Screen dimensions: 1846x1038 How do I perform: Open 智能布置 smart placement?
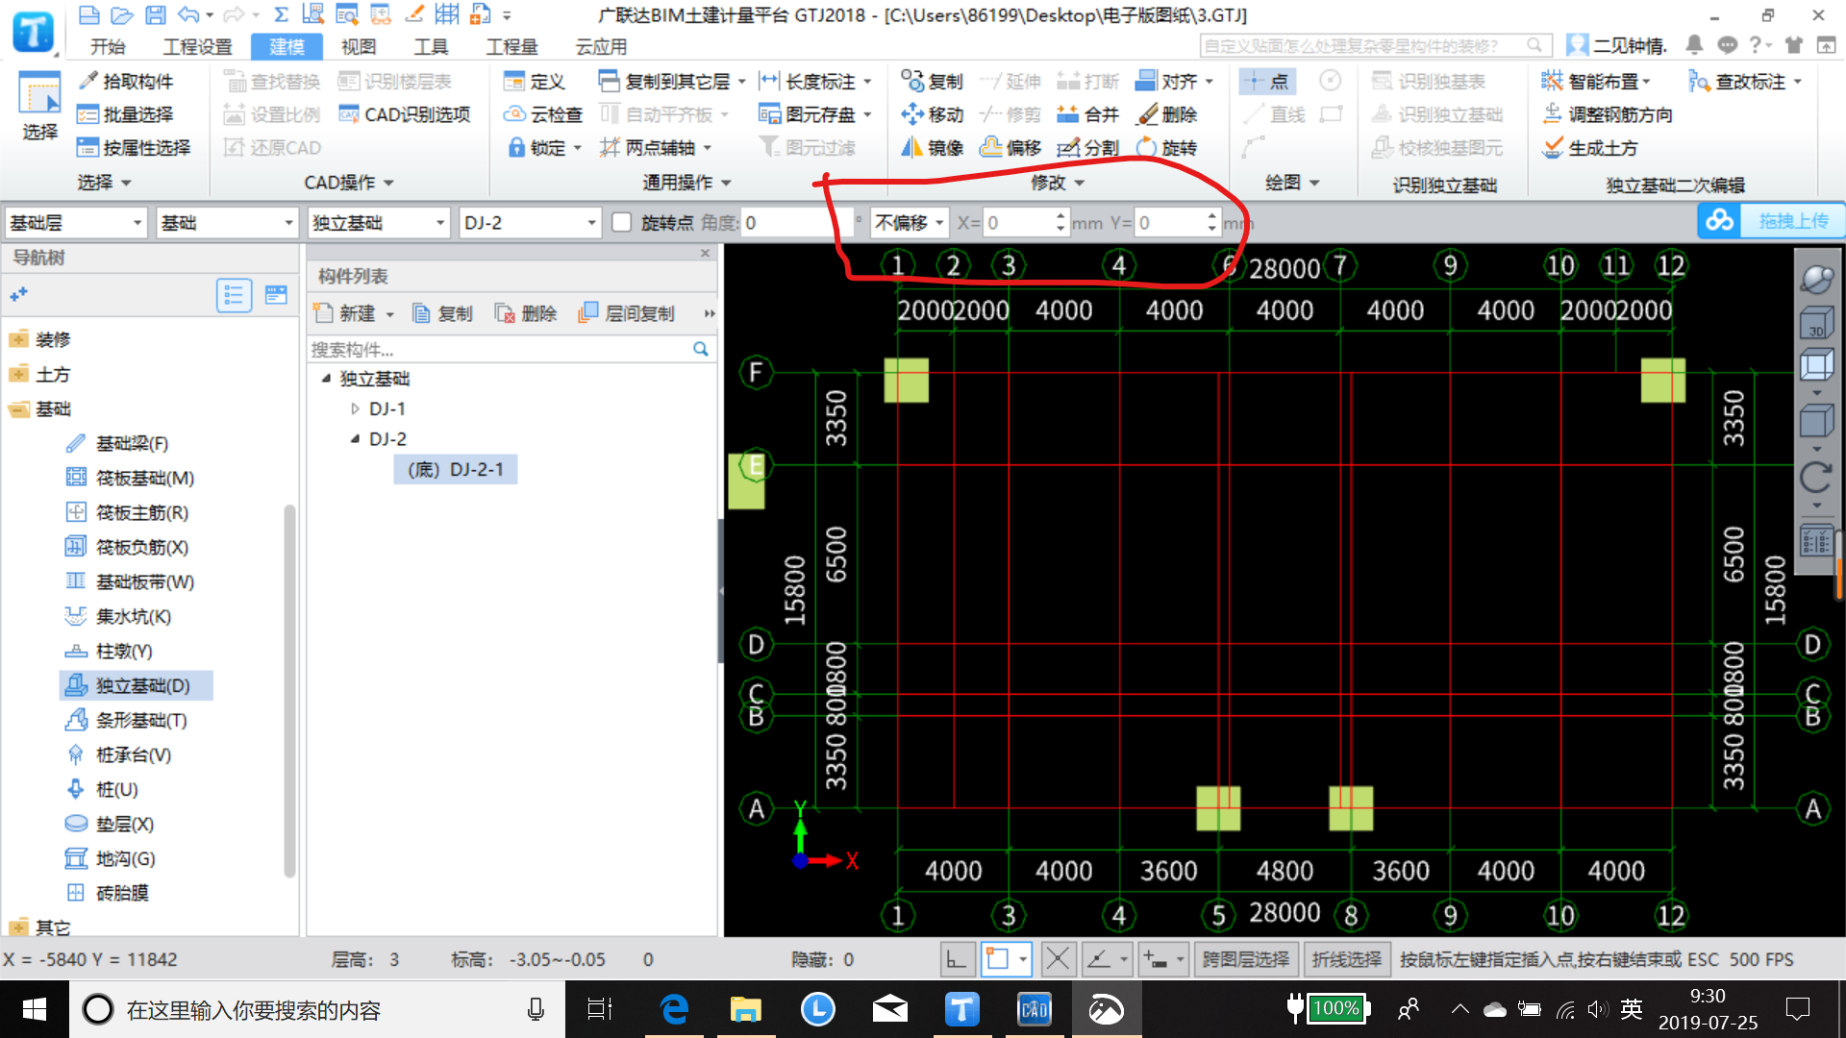pyautogui.click(x=1596, y=82)
